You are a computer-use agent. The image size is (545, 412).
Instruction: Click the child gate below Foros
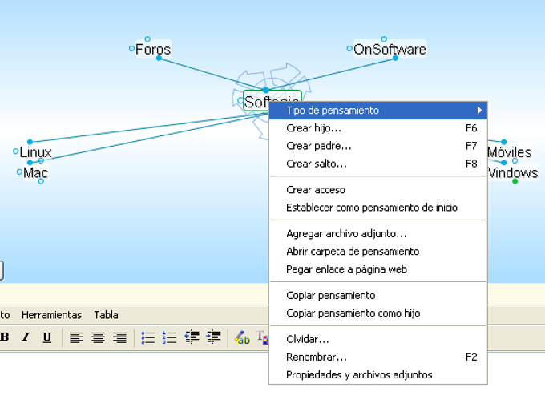[159, 58]
